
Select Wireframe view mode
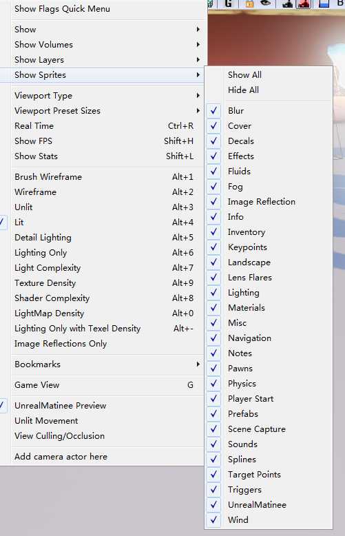point(107,192)
